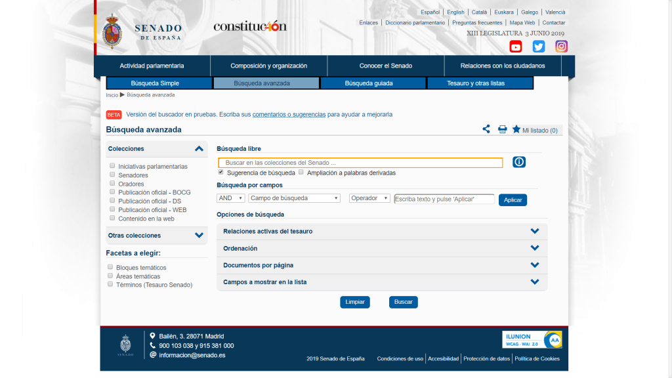This screenshot has width=672, height=378.
Task: Open Mi listado star icon
Action: [x=516, y=129]
